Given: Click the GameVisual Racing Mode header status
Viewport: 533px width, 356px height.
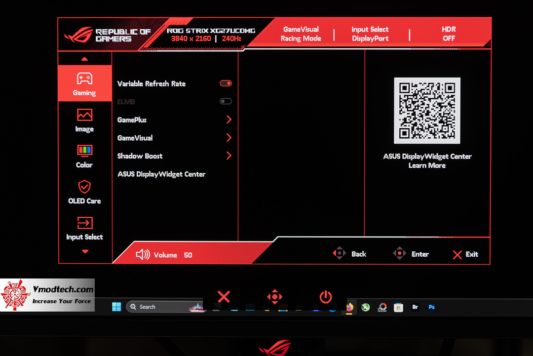Looking at the screenshot, I should (x=301, y=34).
